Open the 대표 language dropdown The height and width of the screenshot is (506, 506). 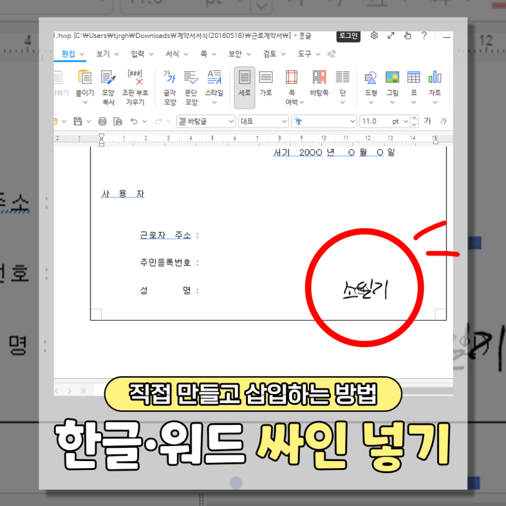tap(263, 121)
